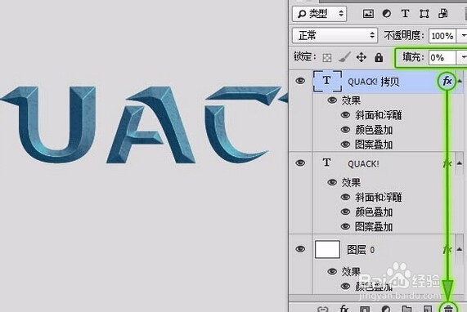Select the QUACK! layer name
Screen dimensions: 467x312
click(363, 164)
